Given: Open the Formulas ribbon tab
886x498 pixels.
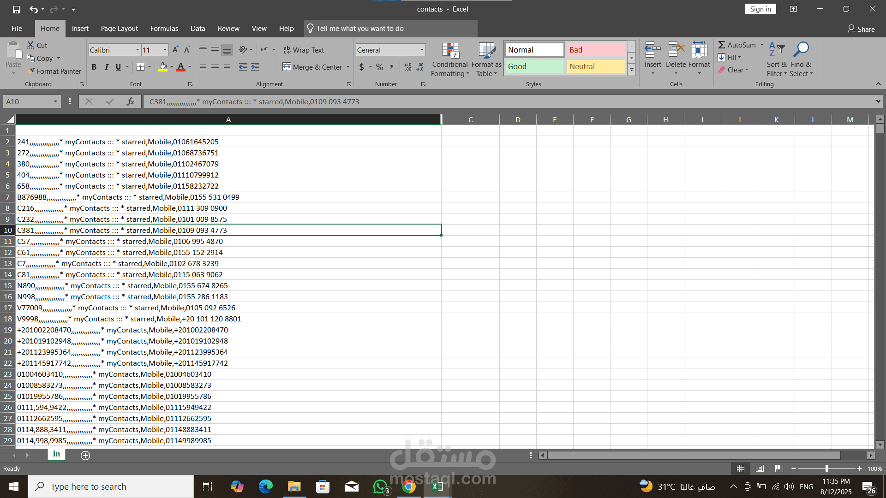Looking at the screenshot, I should [x=164, y=29].
